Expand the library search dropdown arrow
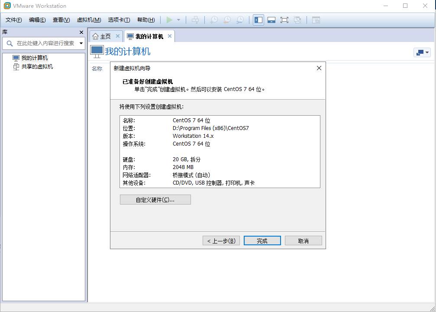This screenshot has height=312, width=436. (x=81, y=43)
